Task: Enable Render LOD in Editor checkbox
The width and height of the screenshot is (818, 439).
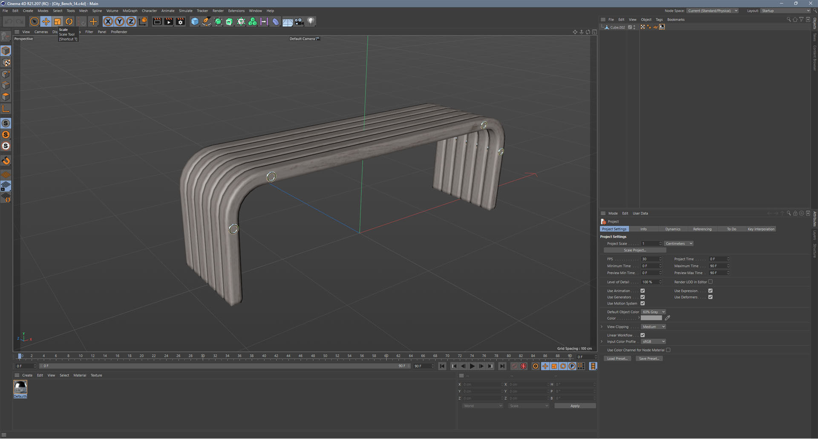Action: 710,282
